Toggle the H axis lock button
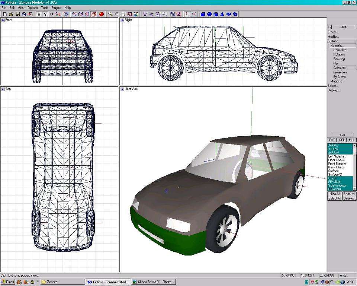The width and height of the screenshot is (357, 286). (x=39, y=14)
